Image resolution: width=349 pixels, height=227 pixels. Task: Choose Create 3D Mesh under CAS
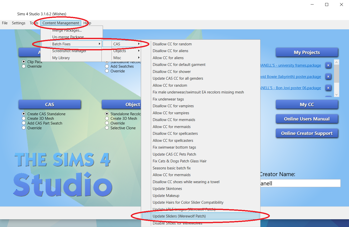coord(24,119)
